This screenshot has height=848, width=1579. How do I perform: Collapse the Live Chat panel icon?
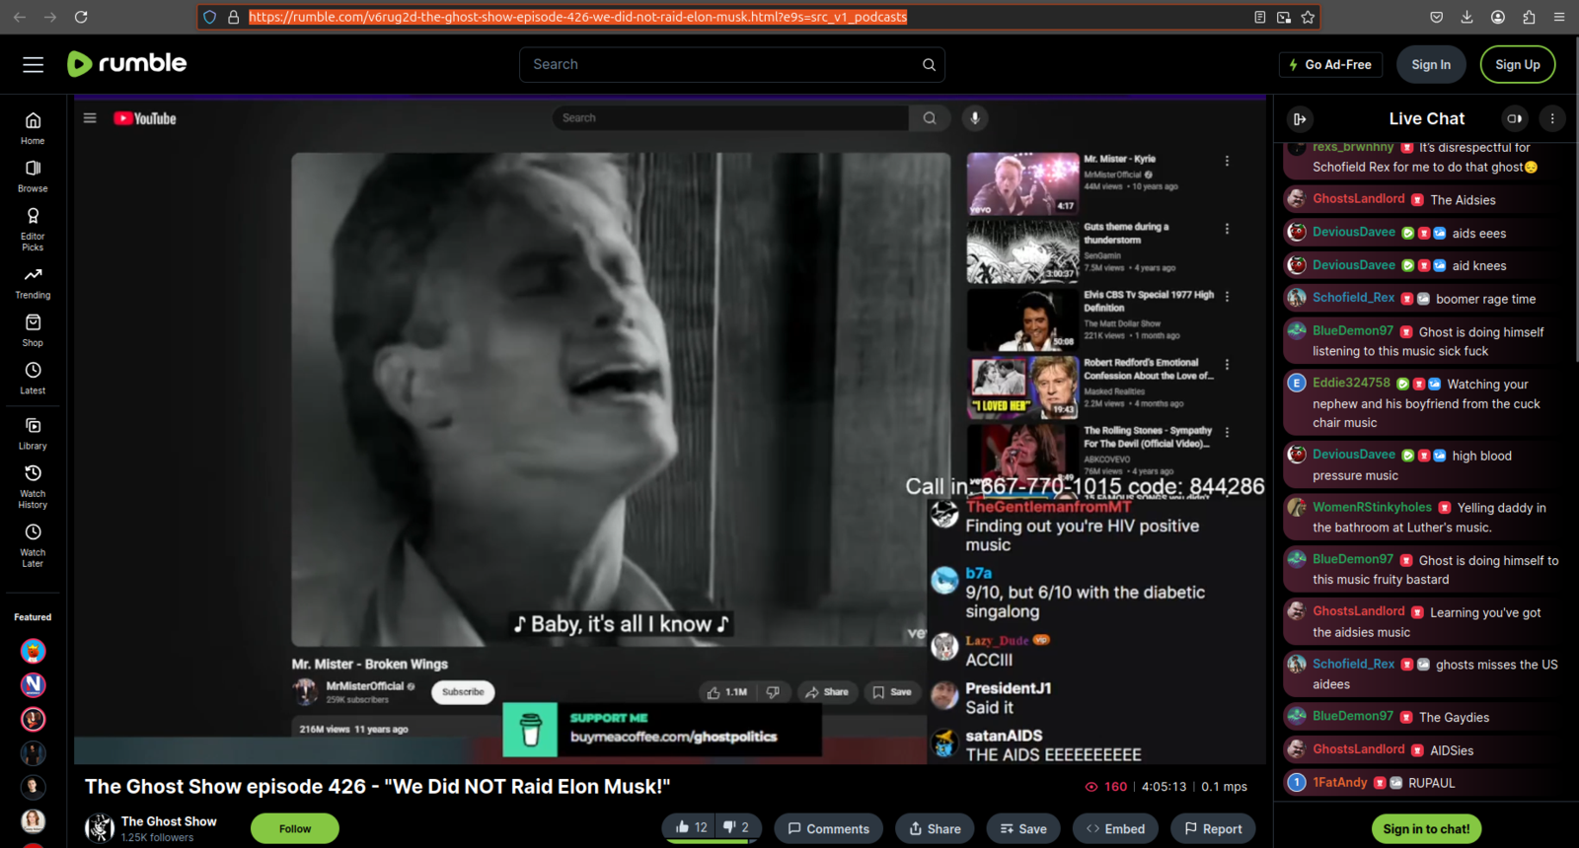[x=1300, y=119]
